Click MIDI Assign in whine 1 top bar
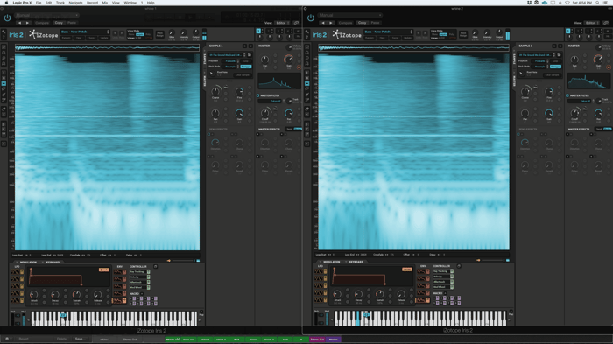 click(160, 34)
